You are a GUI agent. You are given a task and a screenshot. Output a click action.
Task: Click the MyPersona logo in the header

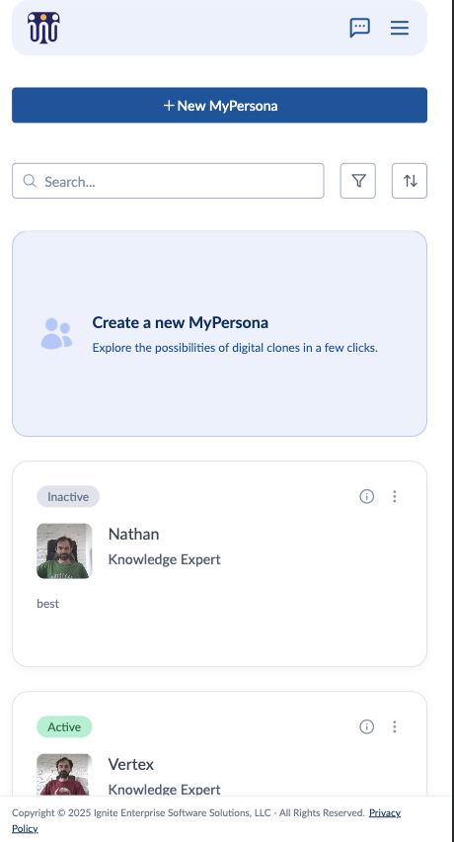click(x=43, y=28)
